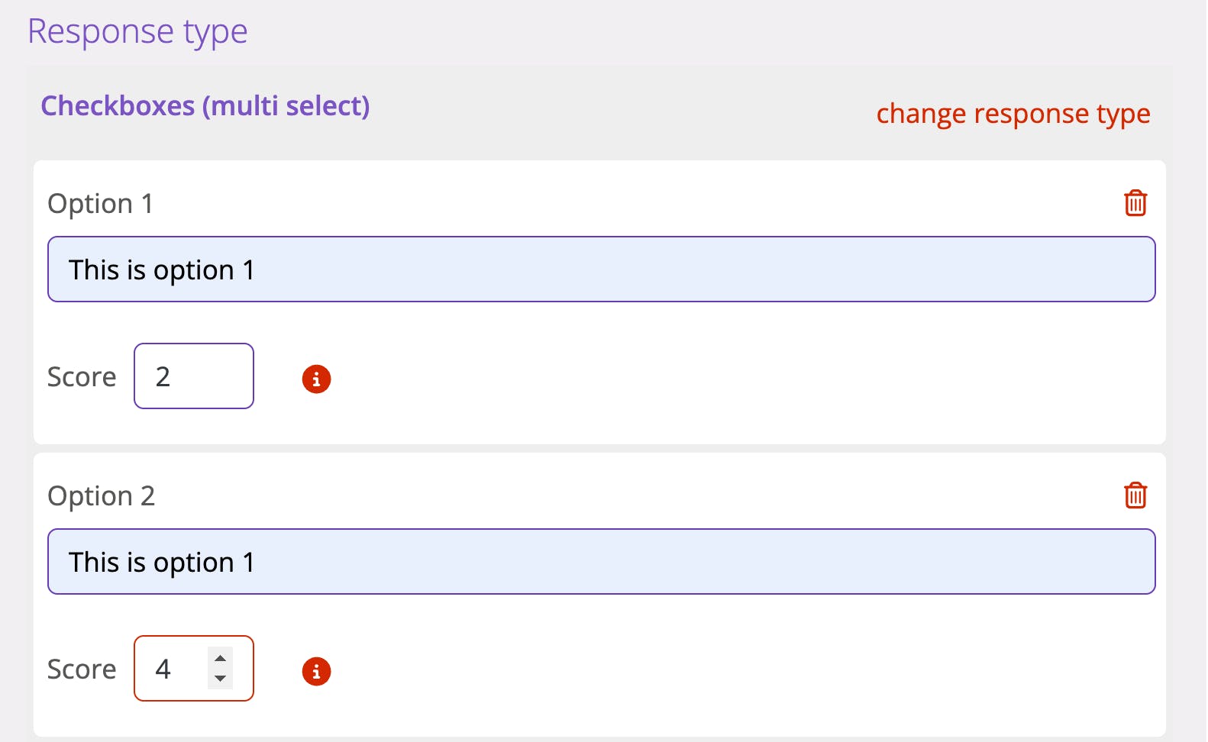This screenshot has height=742, width=1208.
Task: Click the Score label under Option 2
Action: click(82, 669)
